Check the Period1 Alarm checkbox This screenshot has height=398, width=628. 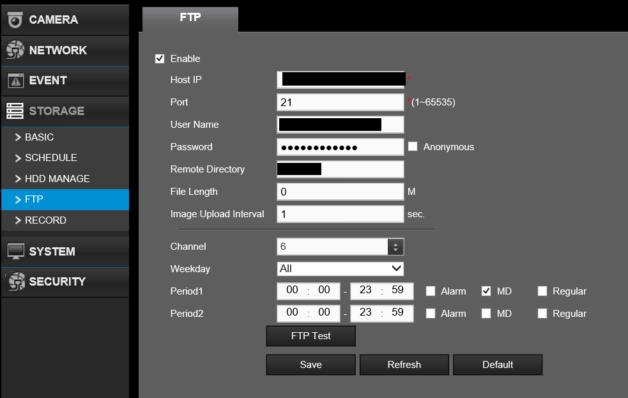431,291
